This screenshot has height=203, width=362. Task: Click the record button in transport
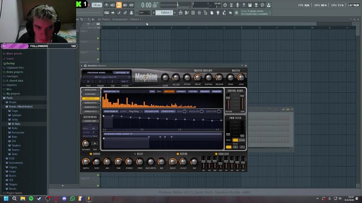89,5
